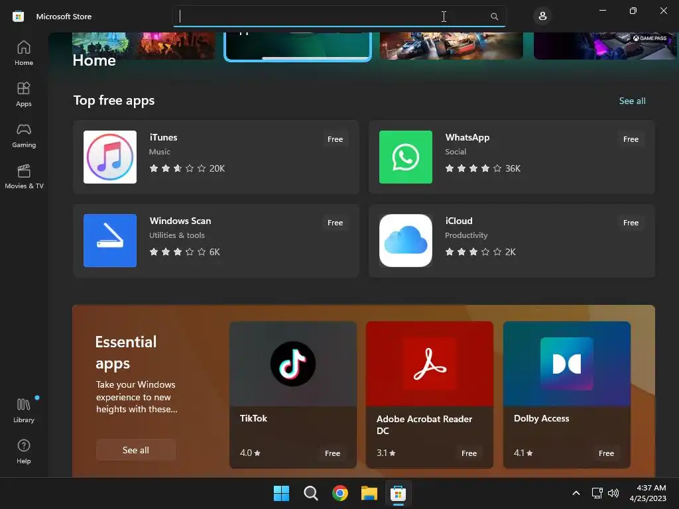This screenshot has height=509, width=679.
Task: Select the Game Pass banner thumbnail
Action: [605, 46]
